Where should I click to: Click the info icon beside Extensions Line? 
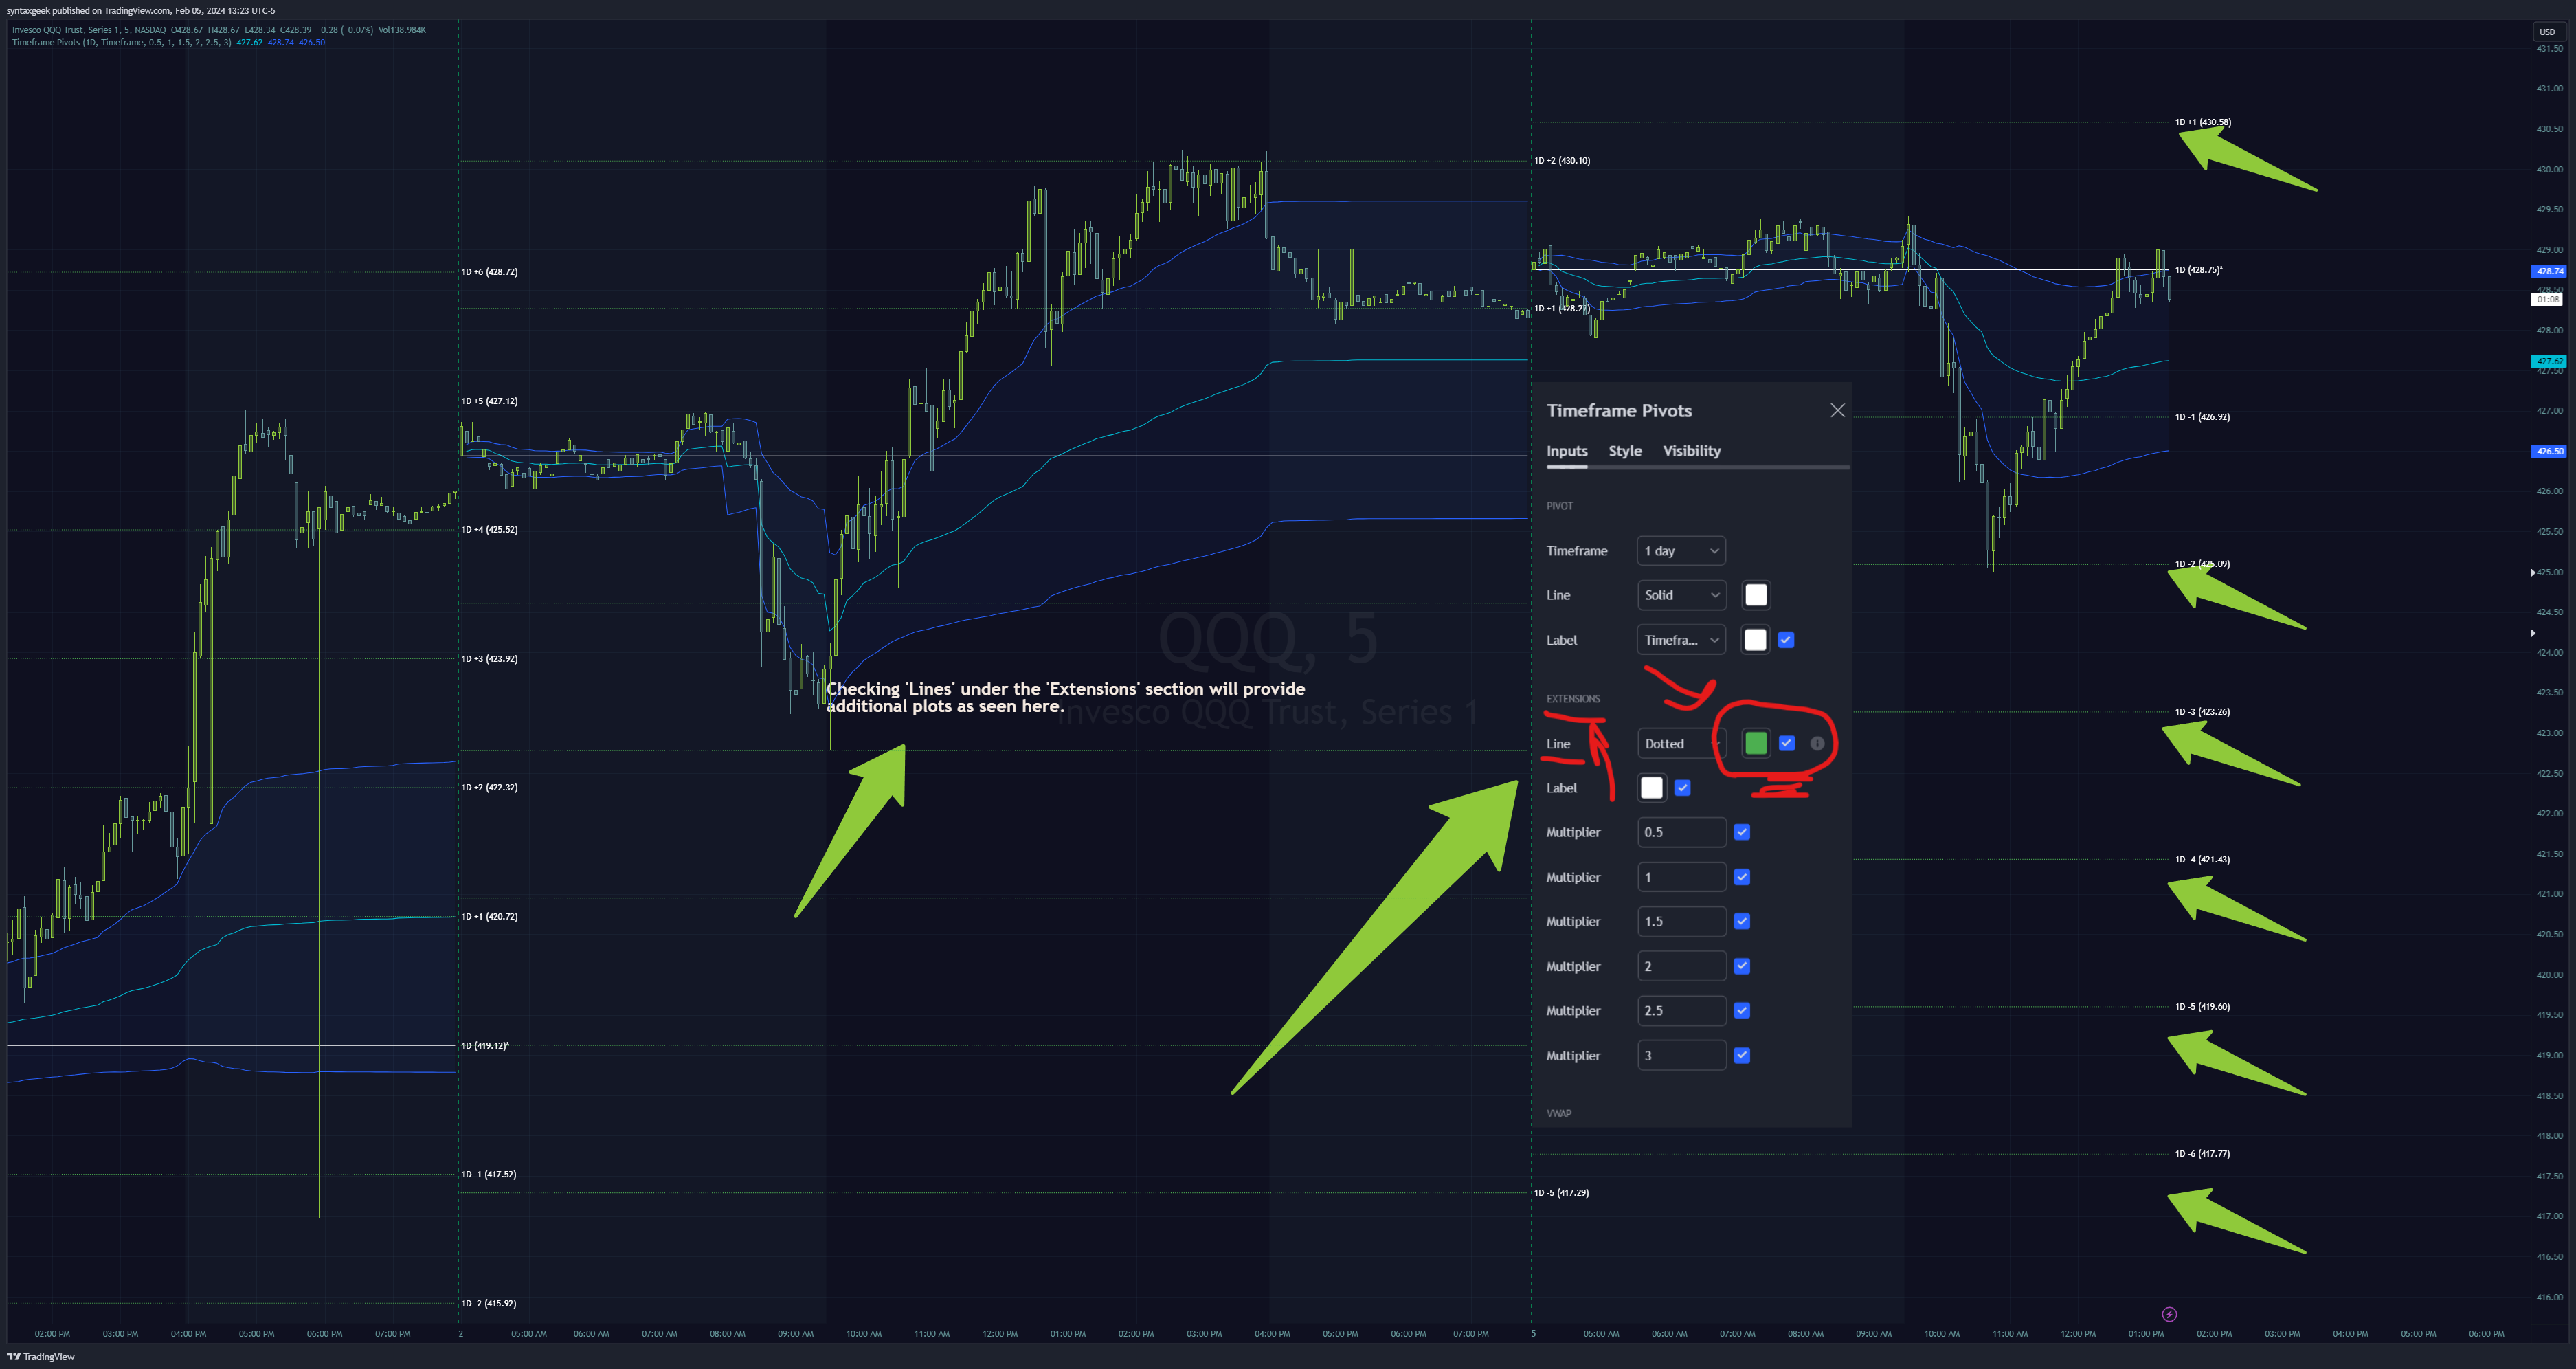pos(1817,743)
